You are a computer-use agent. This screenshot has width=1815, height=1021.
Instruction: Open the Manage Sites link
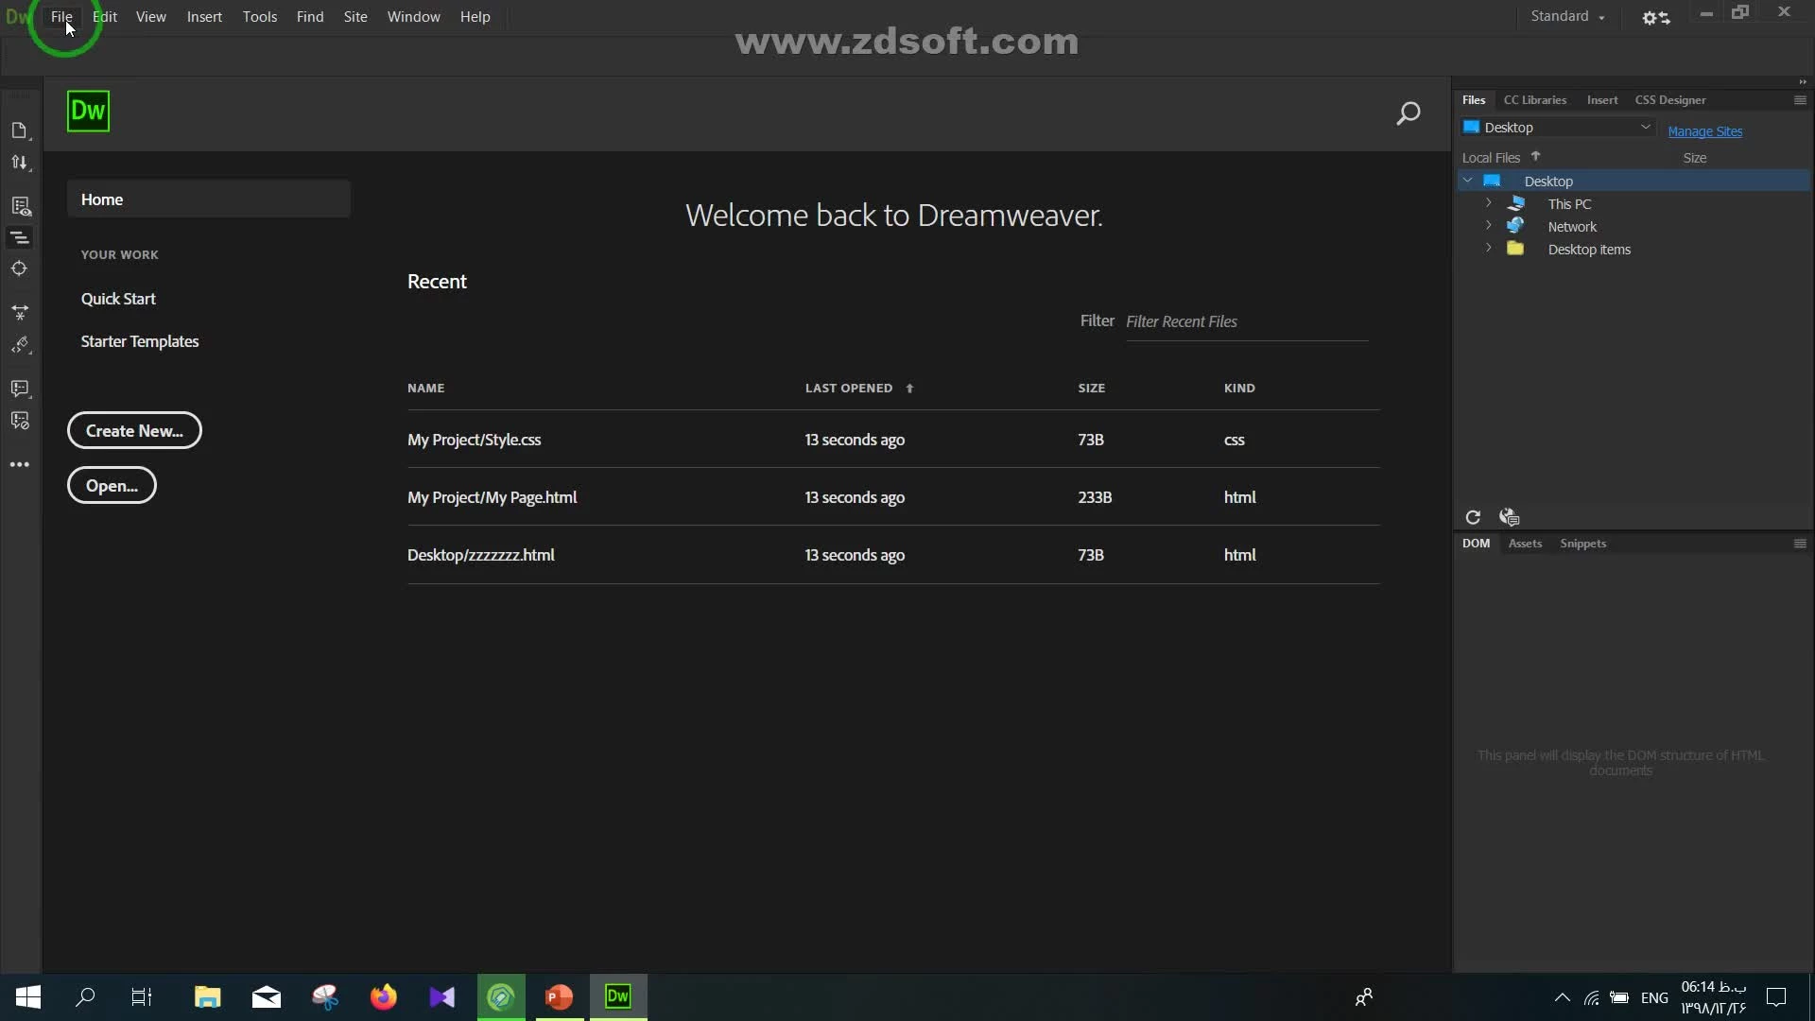coord(1704,131)
